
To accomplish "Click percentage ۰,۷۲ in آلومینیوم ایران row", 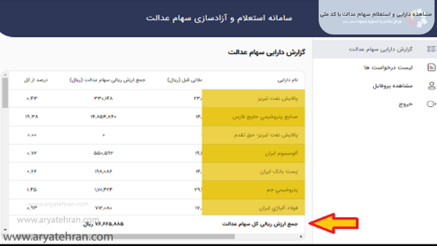I will (32, 153).
